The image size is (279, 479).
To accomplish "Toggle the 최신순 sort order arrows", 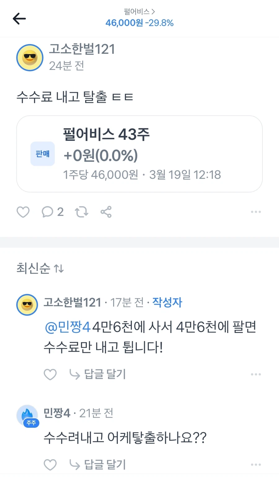I will click(x=60, y=269).
